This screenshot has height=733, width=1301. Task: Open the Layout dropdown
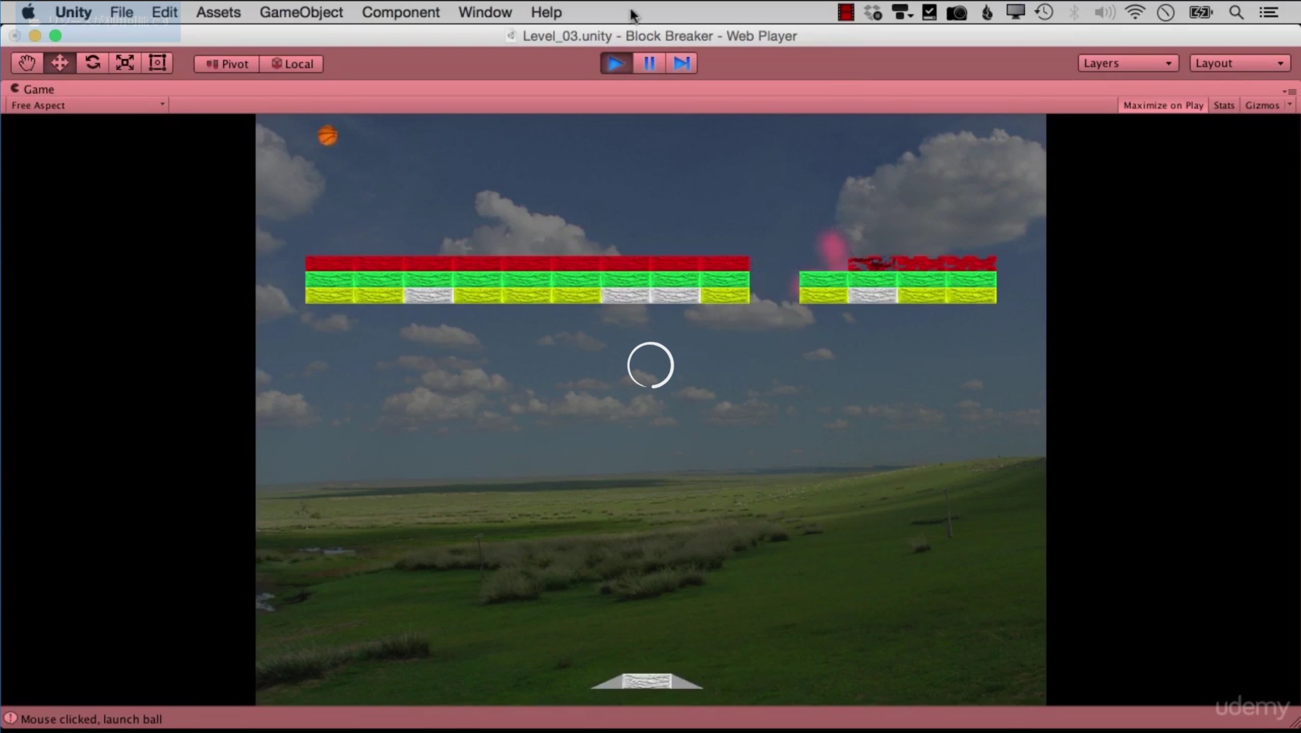(x=1239, y=63)
